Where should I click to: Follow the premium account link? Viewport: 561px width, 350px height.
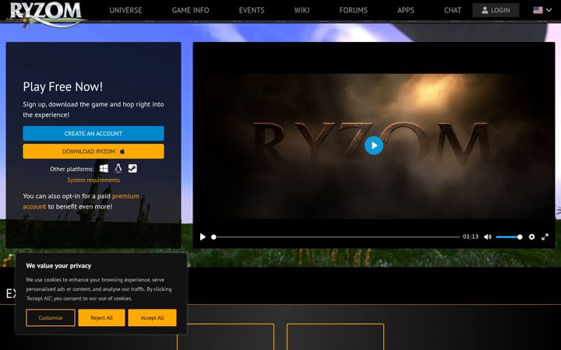pos(81,201)
